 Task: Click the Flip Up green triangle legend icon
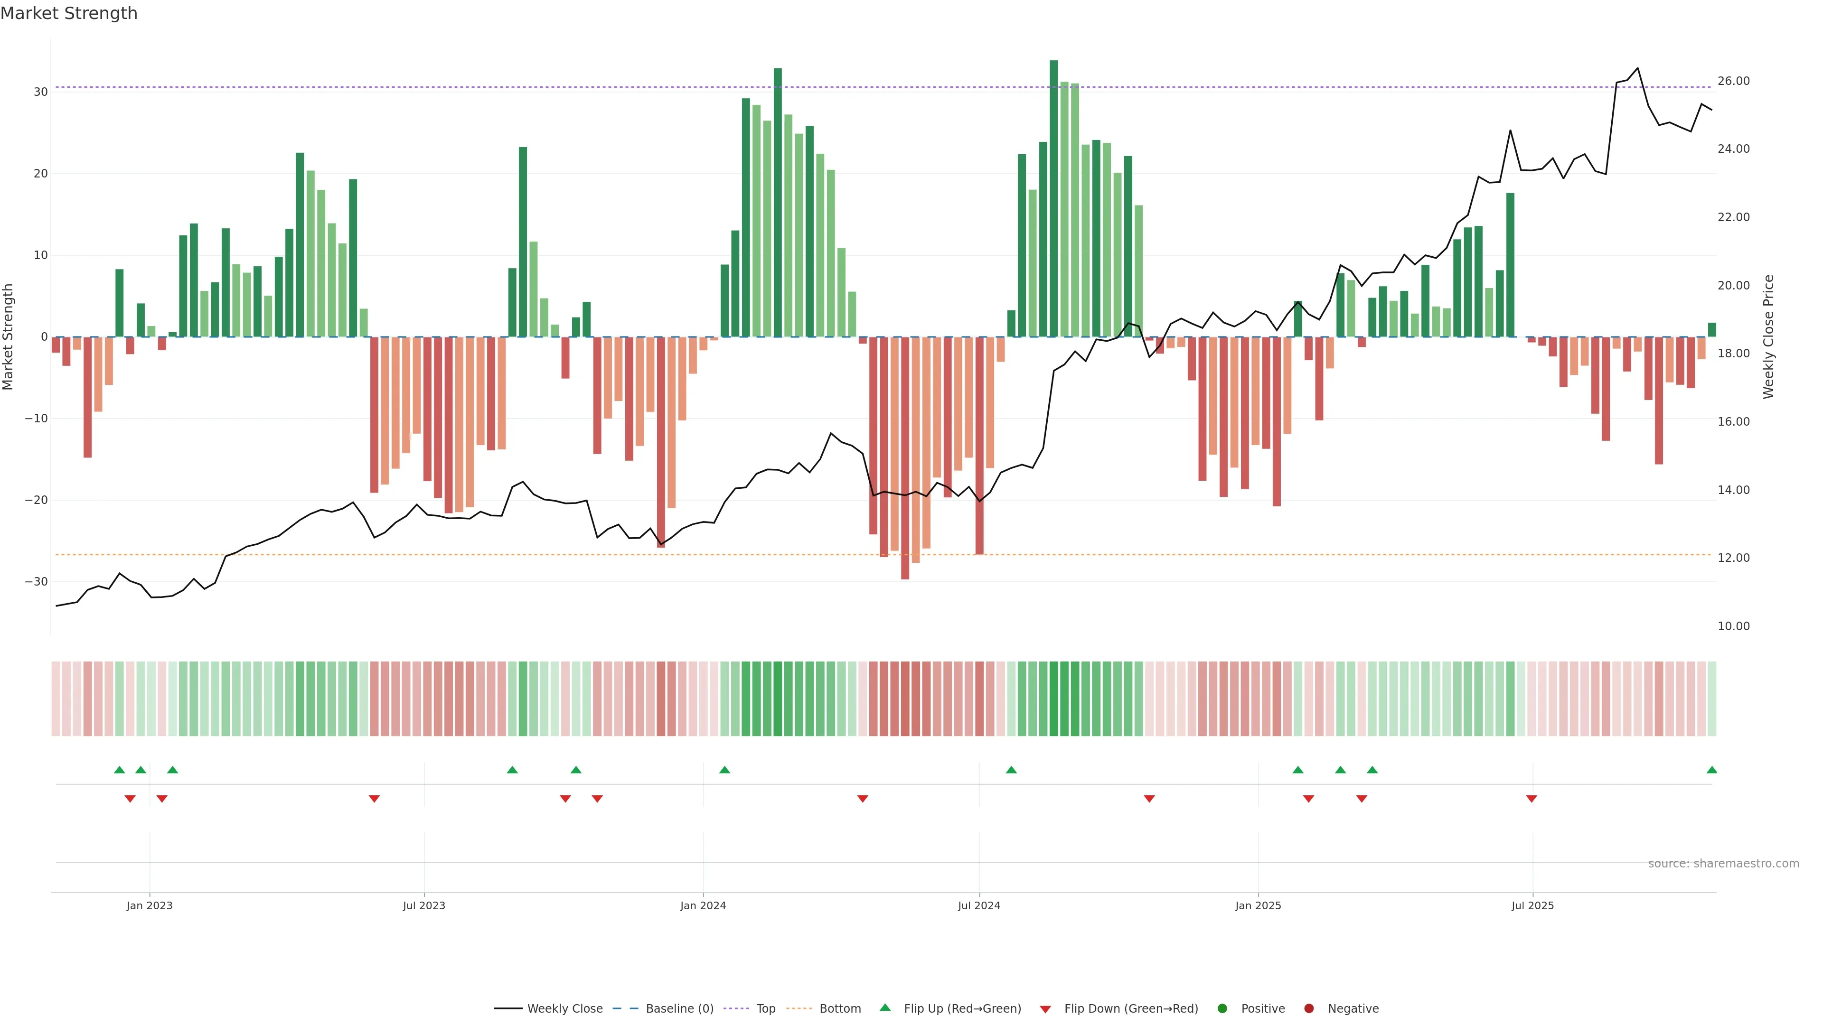884,1008
